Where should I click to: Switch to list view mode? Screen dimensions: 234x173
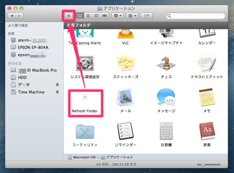(x=88, y=16)
